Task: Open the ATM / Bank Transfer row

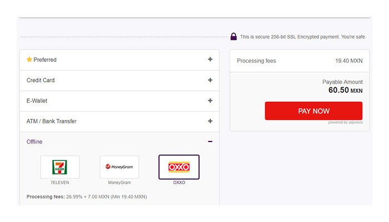Action: pyautogui.click(x=119, y=122)
